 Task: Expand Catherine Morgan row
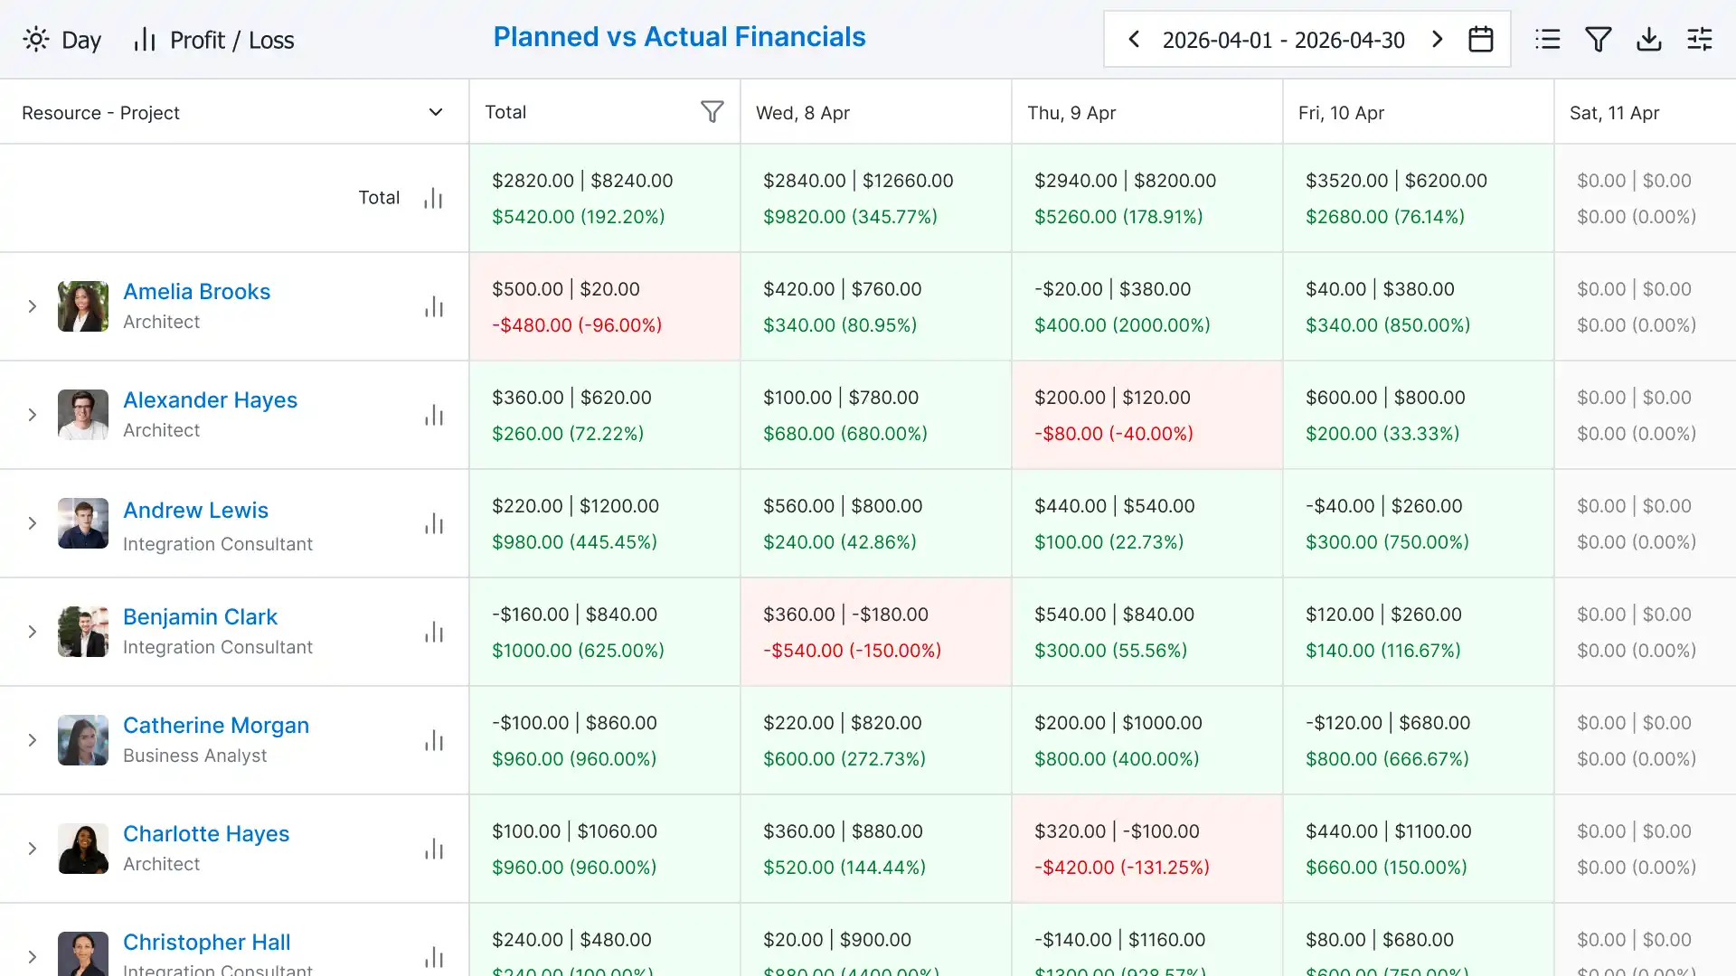click(x=33, y=740)
